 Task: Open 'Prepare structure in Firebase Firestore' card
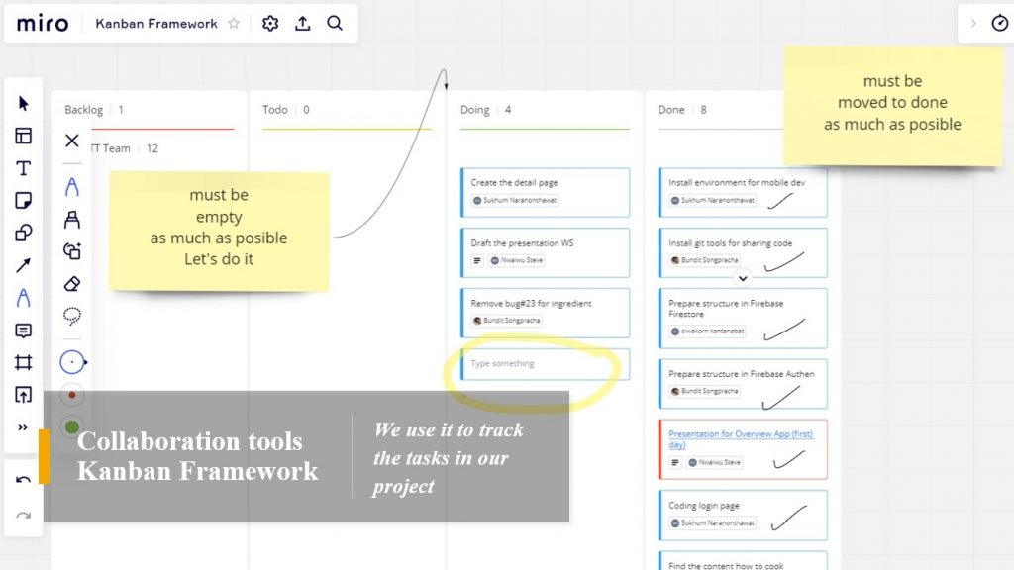pos(743,319)
